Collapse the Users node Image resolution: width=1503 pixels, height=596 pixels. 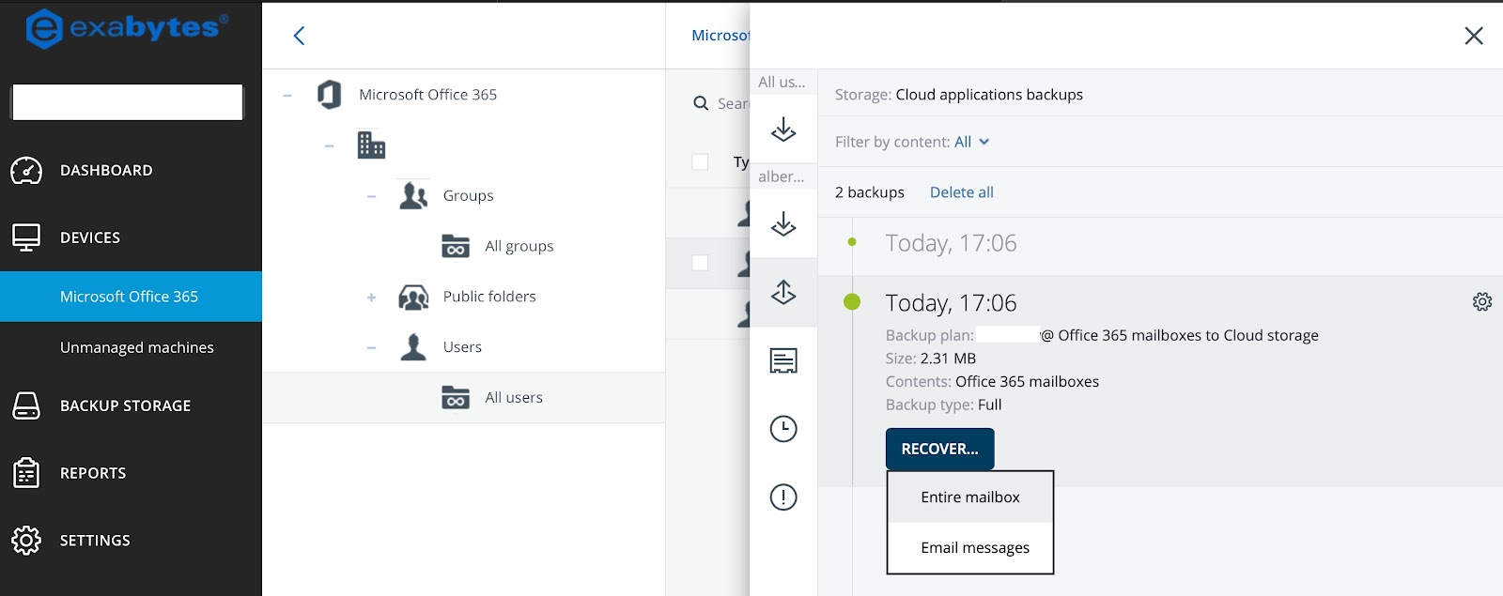[371, 348]
